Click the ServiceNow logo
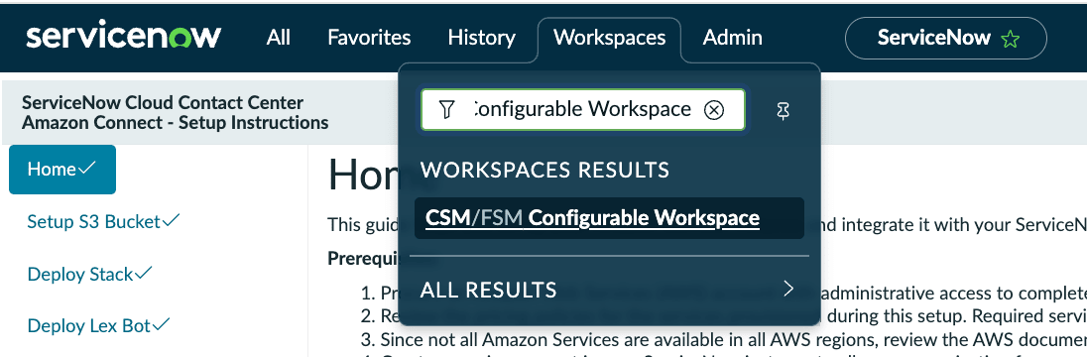Image resolution: width=1087 pixels, height=357 pixels. (x=124, y=36)
